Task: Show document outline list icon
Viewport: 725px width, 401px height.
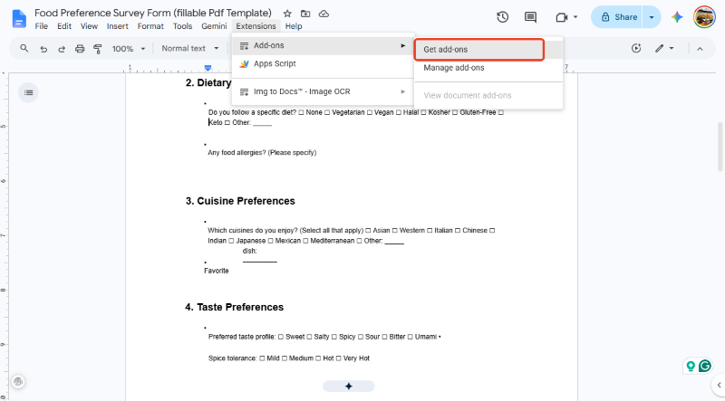Action: (x=28, y=92)
